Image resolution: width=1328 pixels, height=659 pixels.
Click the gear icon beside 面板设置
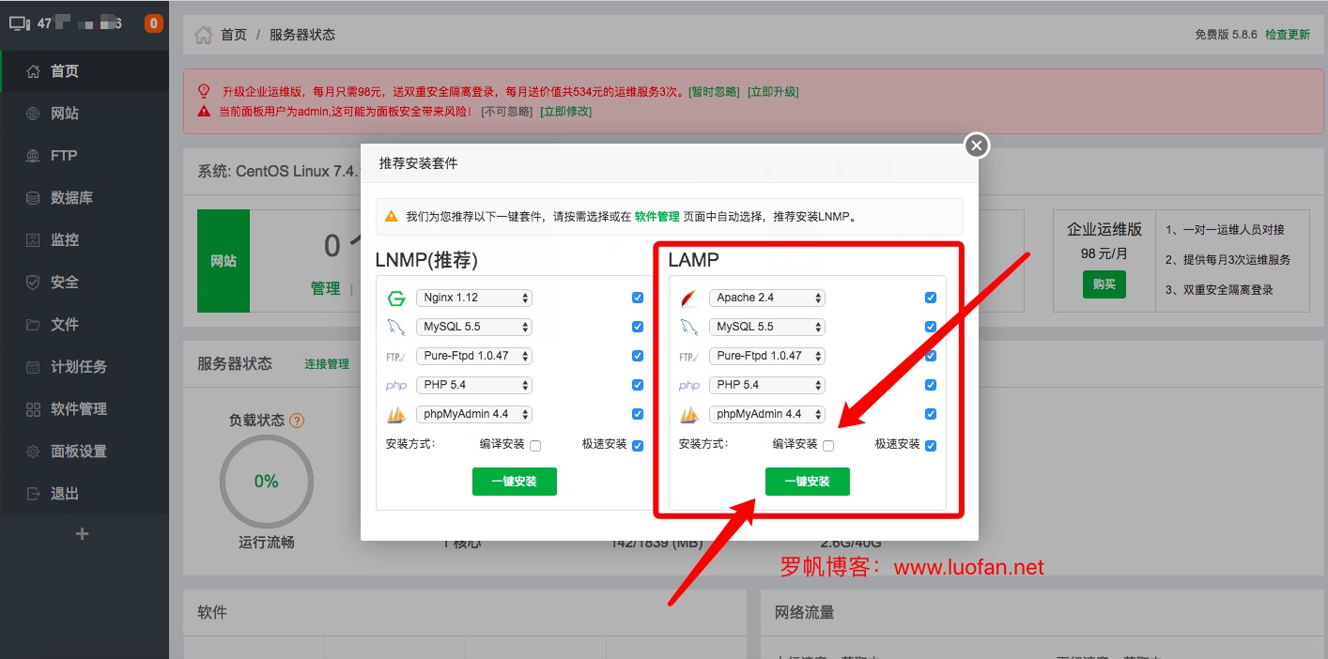click(x=33, y=452)
